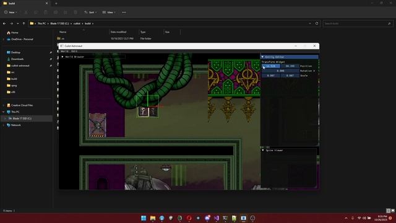Viewport: 396px width, 223px height.
Task: Open the Sort dropdown in File Explorer
Action: click(x=90, y=12)
